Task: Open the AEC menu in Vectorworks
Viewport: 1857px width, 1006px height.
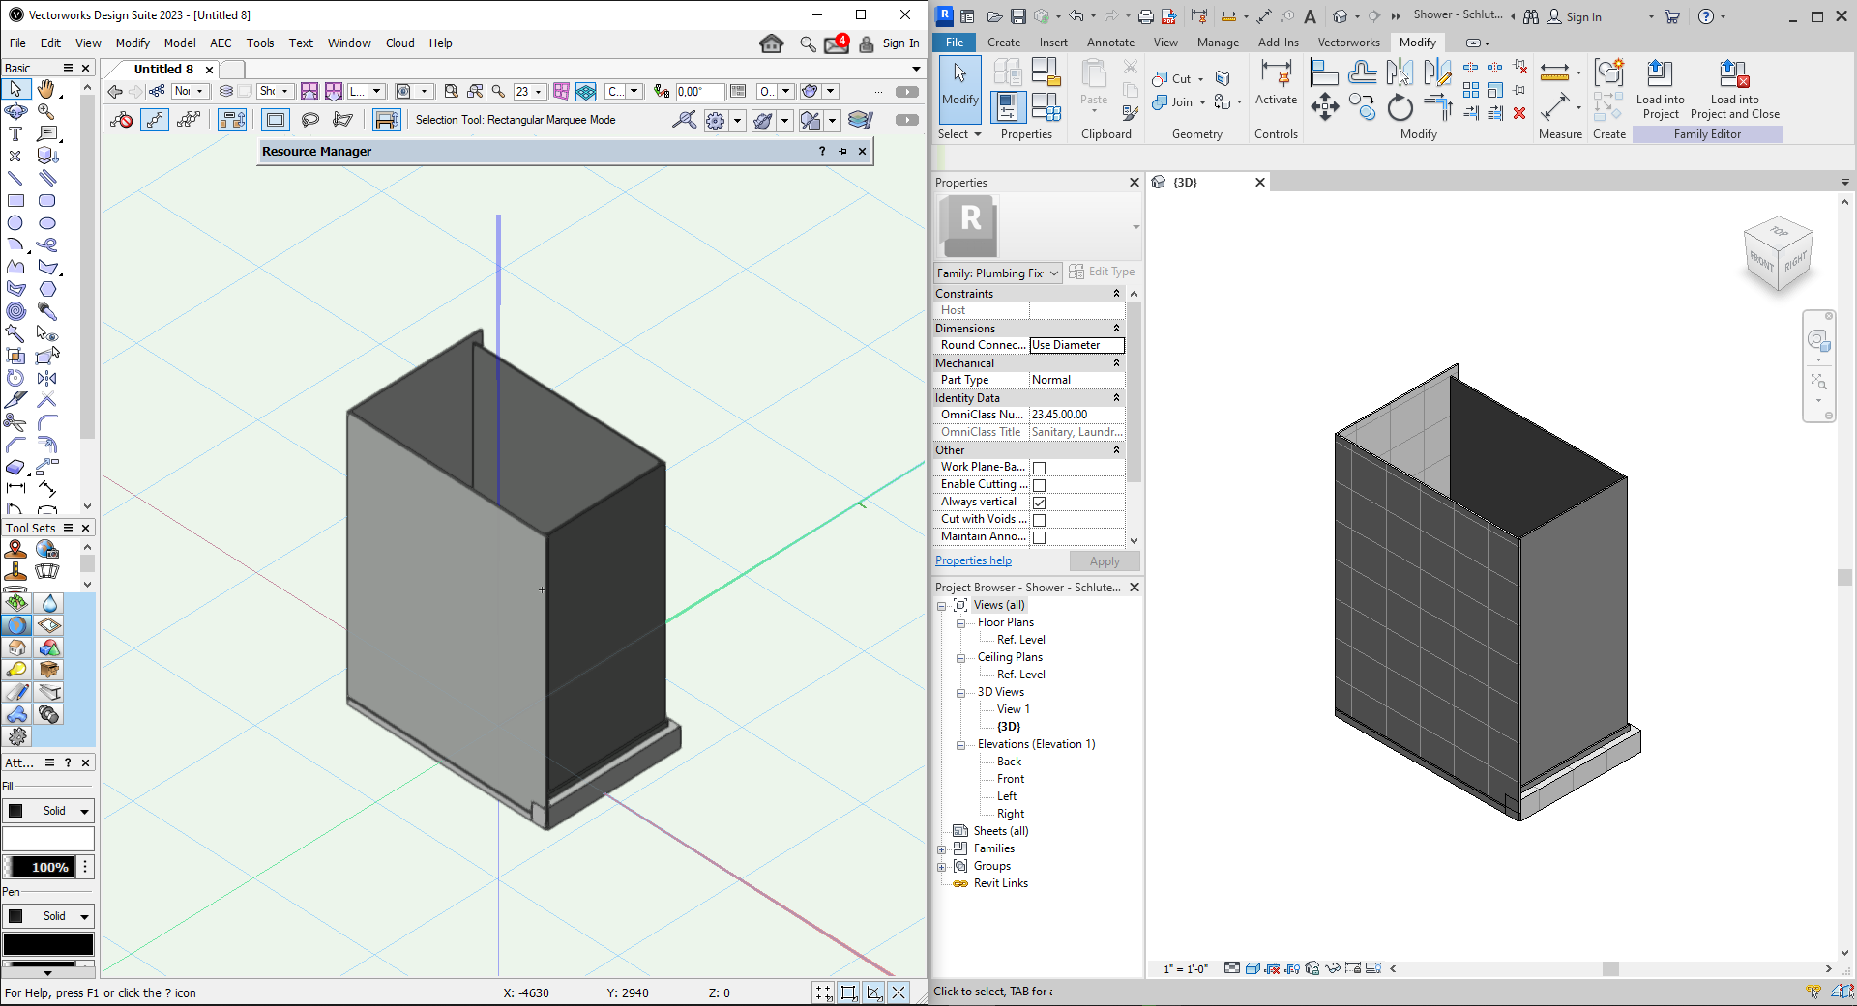Action: [x=221, y=43]
